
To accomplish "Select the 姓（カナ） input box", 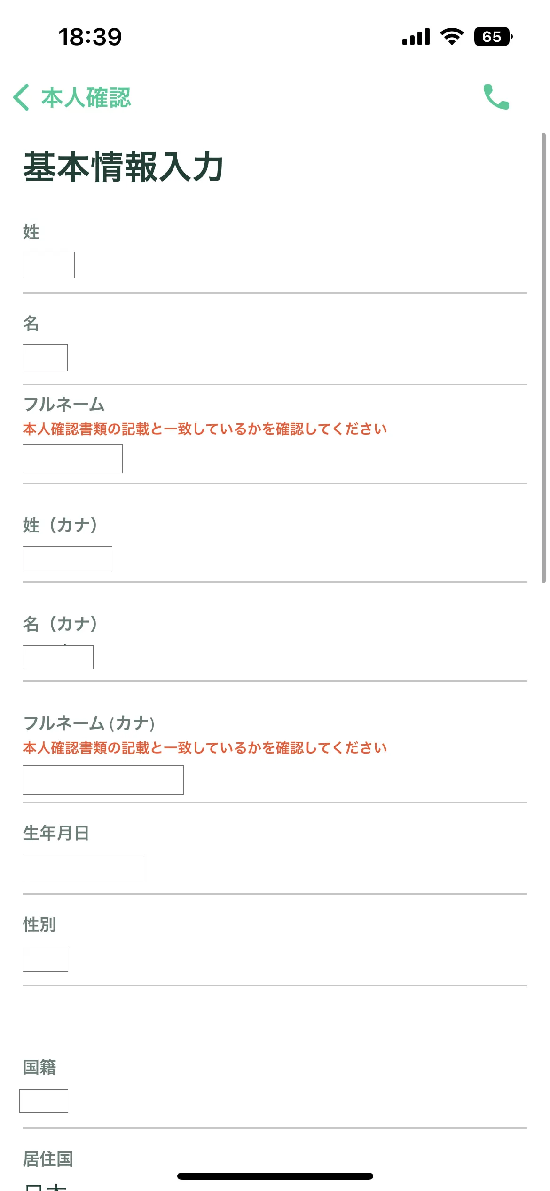I will 67,559.
